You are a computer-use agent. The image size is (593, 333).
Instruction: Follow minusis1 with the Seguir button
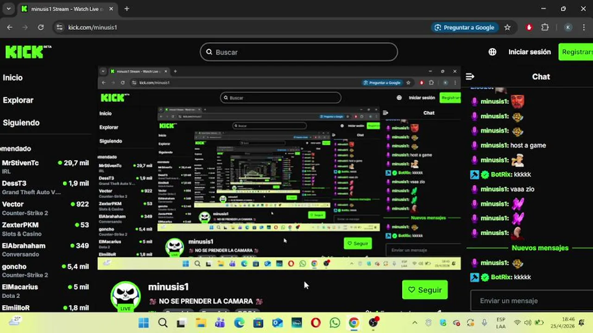click(425, 290)
